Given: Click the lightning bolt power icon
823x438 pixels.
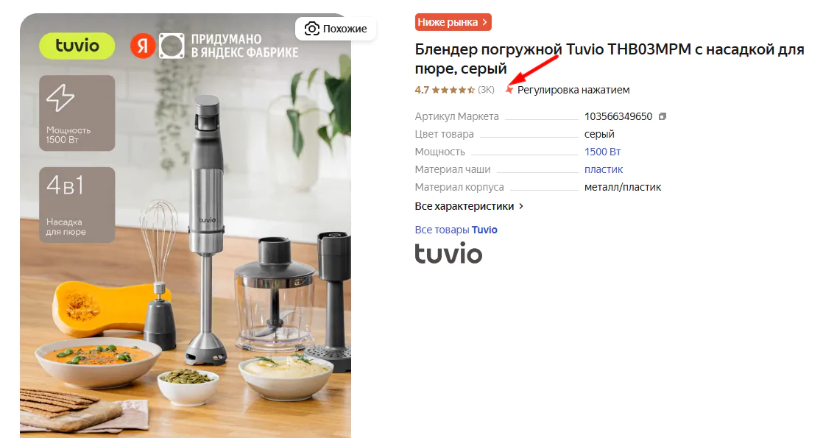Looking at the screenshot, I should click(x=60, y=98).
